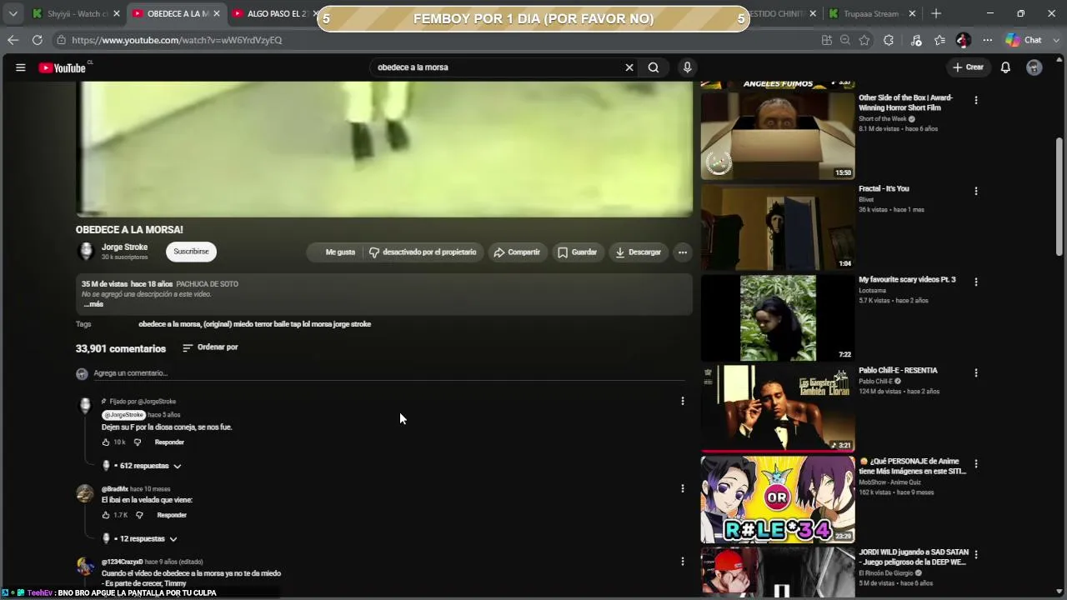Screen dimensions: 1067x600
Task: Open the @BradMx commenter profile link
Action: pos(115,489)
